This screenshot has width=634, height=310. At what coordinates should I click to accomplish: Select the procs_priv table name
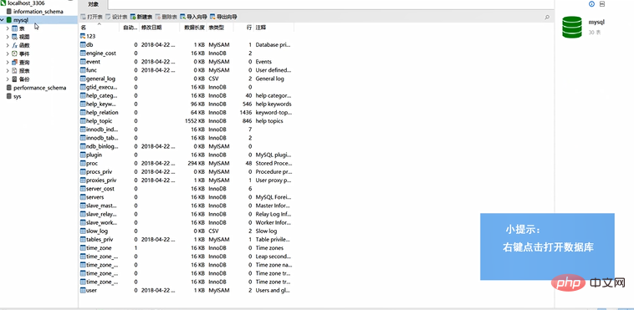(99, 172)
